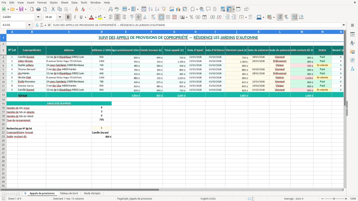Toggle Wrap Text

click(153, 17)
